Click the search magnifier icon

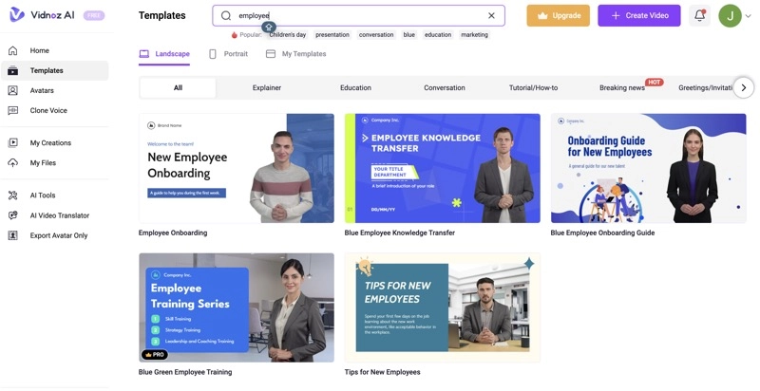point(226,15)
